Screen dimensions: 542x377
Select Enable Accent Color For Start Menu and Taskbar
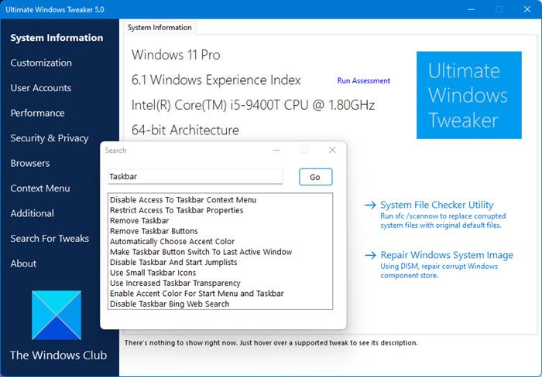coord(197,294)
